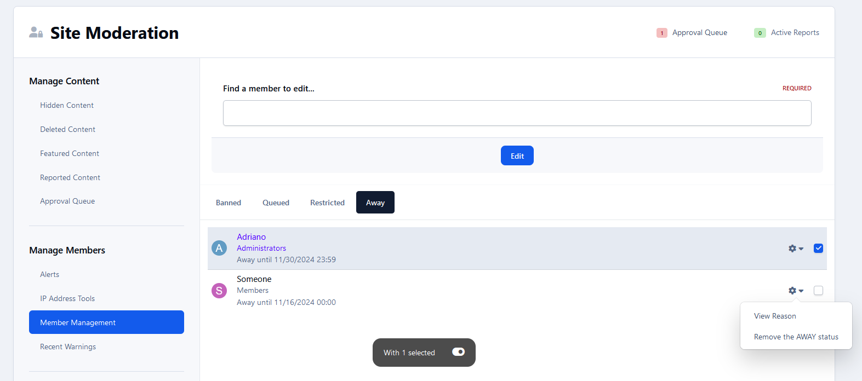Image resolution: width=862 pixels, height=381 pixels.
Task: Switch to the Restricted tab
Action: click(327, 203)
